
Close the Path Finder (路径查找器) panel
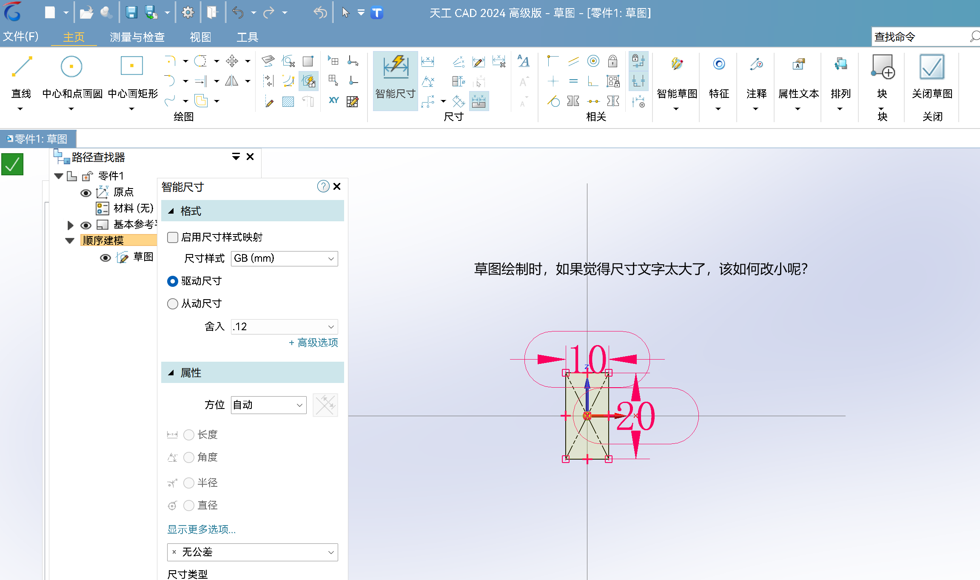click(250, 157)
